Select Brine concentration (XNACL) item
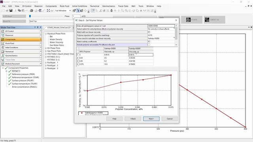The height and width of the screenshot is (142, 253). point(25,87)
